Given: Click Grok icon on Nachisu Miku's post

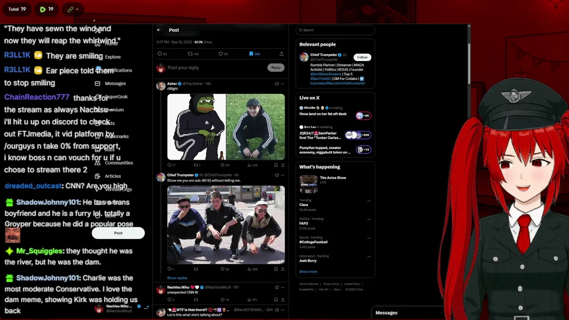Looking at the screenshot, I should [x=276, y=287].
